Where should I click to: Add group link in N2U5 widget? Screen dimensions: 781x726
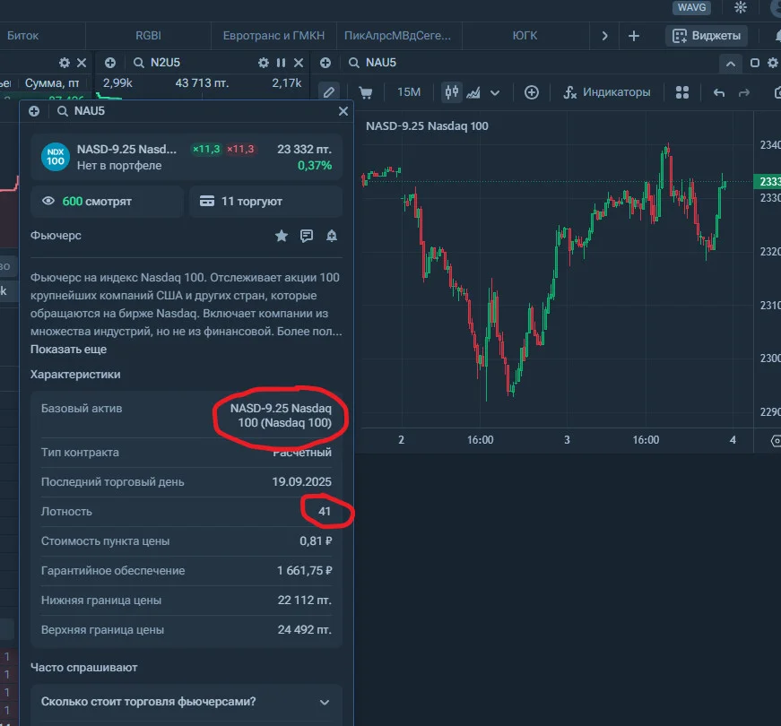click(x=110, y=63)
